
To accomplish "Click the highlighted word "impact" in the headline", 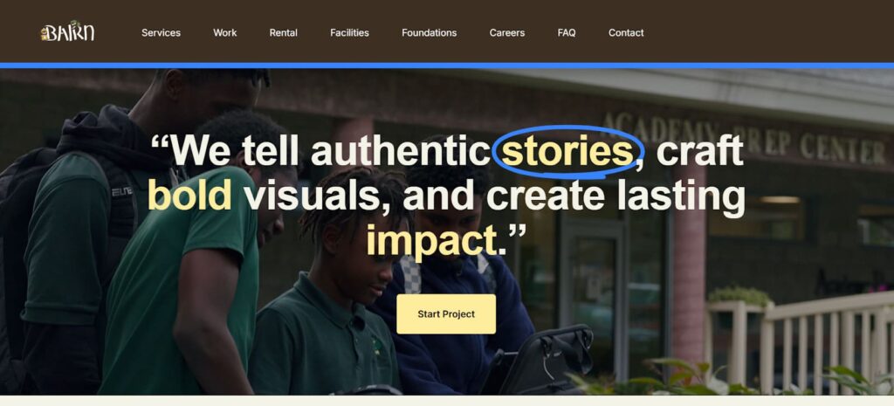I will coord(431,240).
